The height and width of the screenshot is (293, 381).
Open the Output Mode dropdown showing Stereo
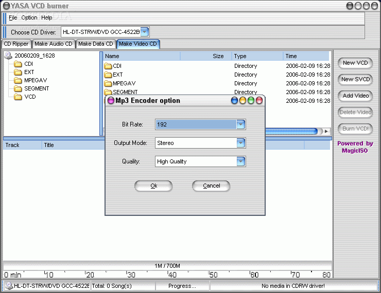(x=240, y=143)
